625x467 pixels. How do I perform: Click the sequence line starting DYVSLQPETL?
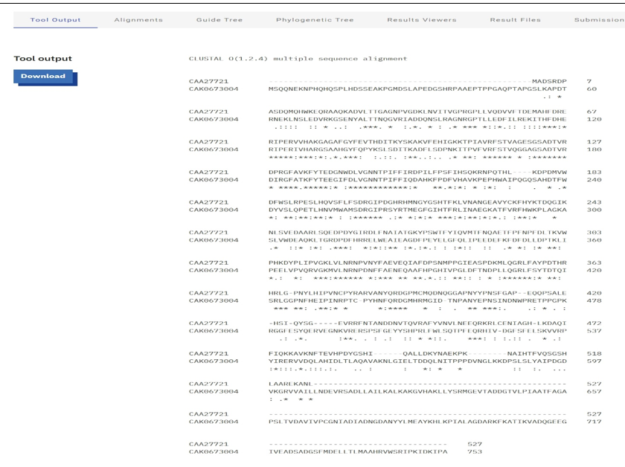(x=417, y=210)
